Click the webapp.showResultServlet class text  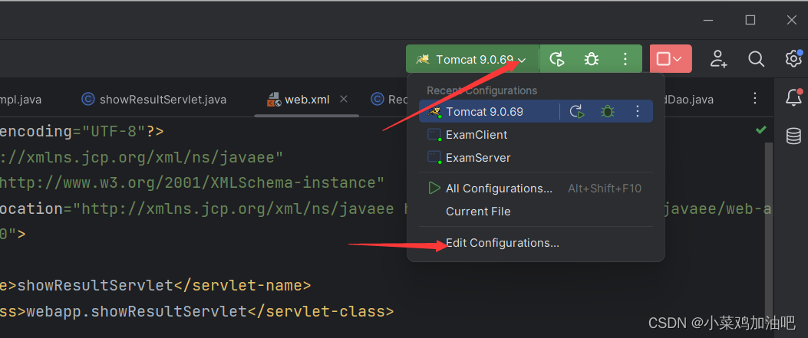click(x=137, y=311)
